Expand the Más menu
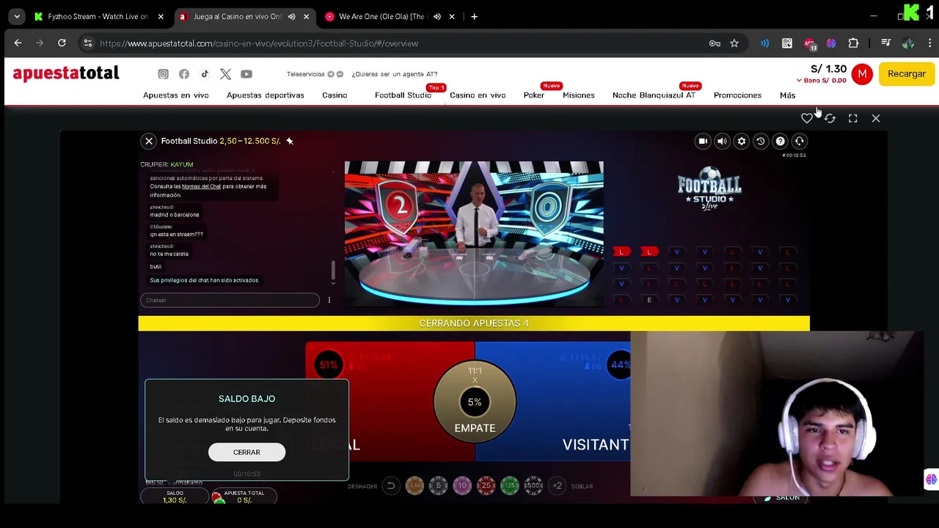This screenshot has width=939, height=528. click(x=787, y=95)
